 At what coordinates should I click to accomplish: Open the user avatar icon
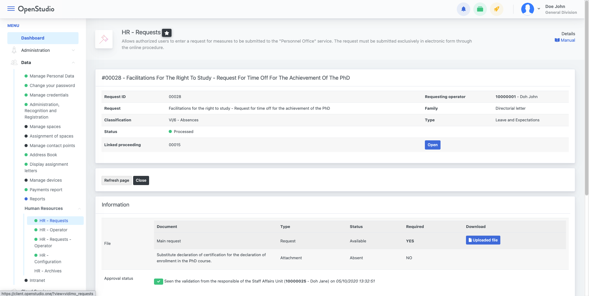(x=528, y=9)
